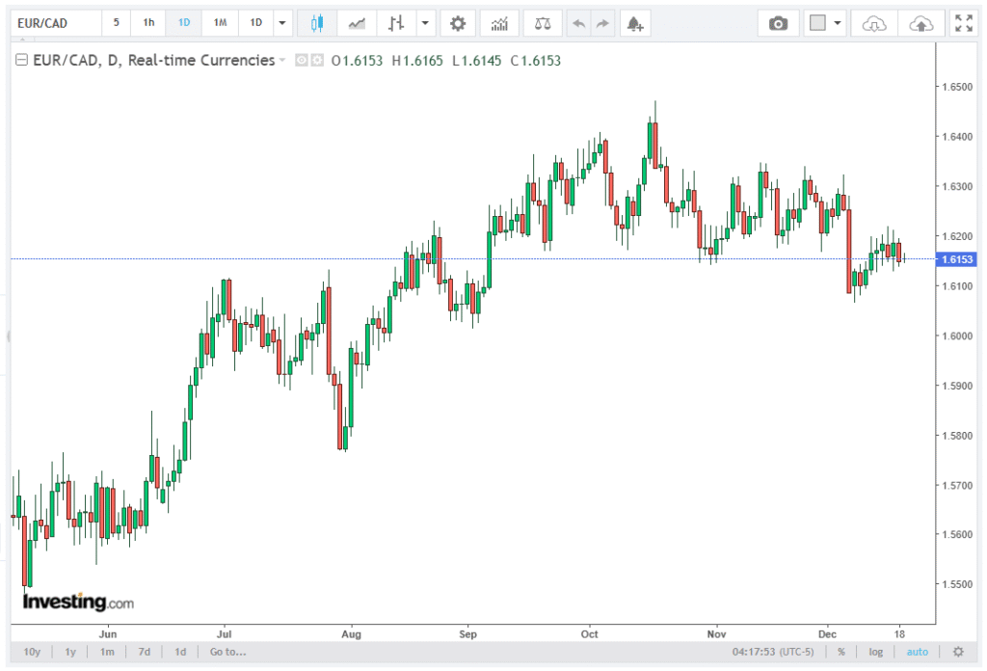Viewport: 987px width, 671px height.
Task: Select the 1h timeframe tab
Action: (x=148, y=22)
